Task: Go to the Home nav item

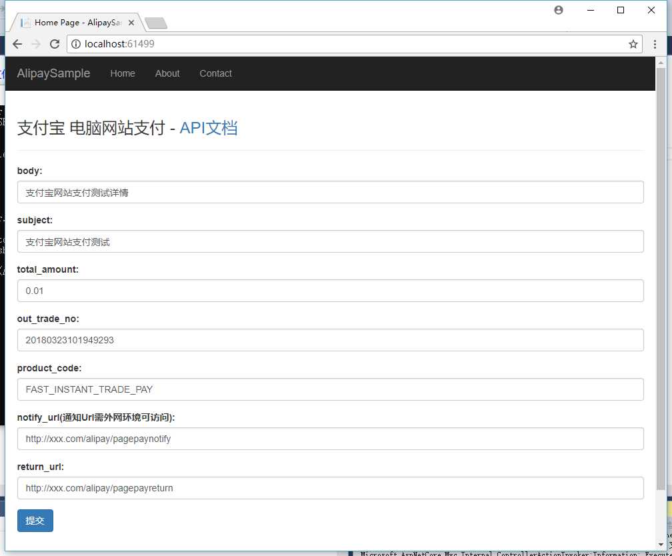Action: point(123,73)
